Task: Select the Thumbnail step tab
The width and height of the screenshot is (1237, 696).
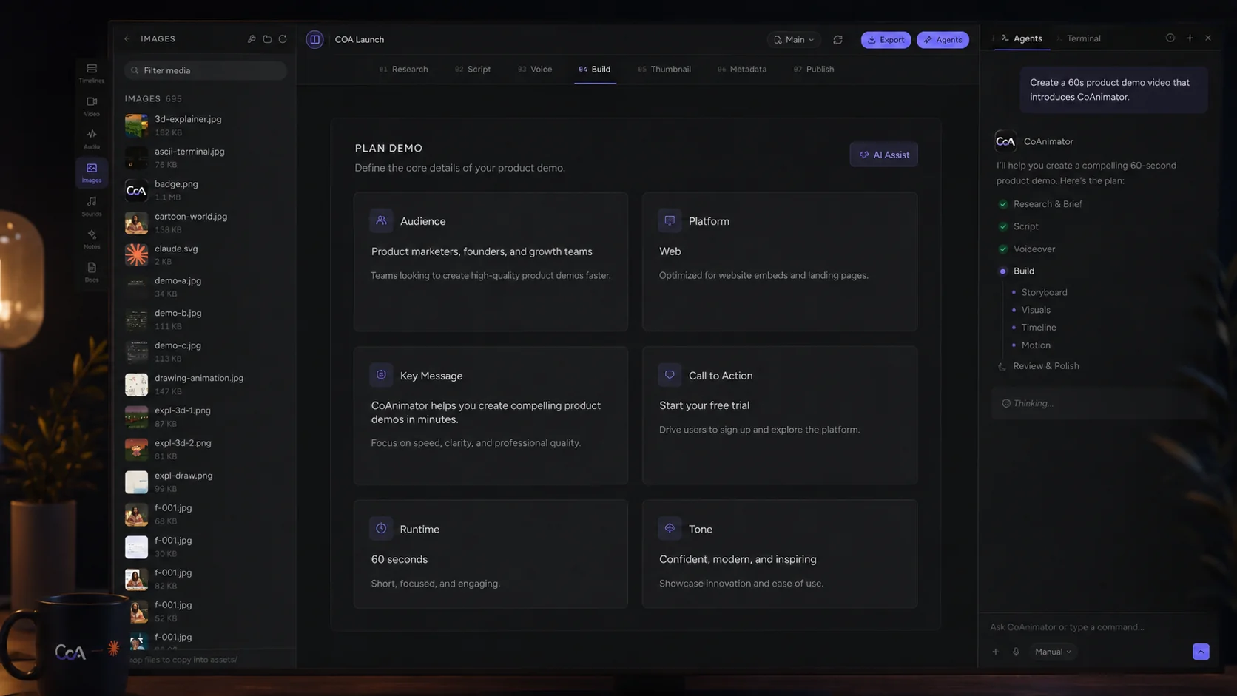Action: pyautogui.click(x=664, y=70)
